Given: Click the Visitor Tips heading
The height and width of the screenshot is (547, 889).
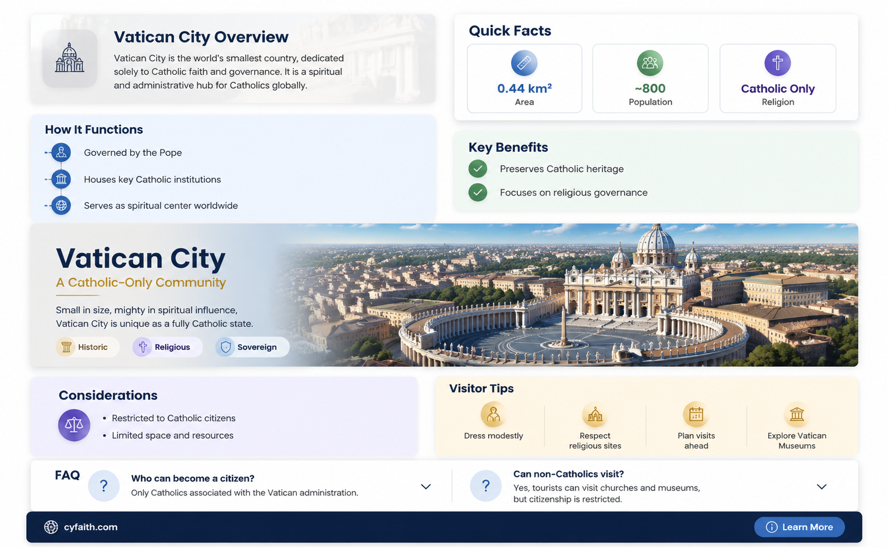Looking at the screenshot, I should click(x=481, y=389).
